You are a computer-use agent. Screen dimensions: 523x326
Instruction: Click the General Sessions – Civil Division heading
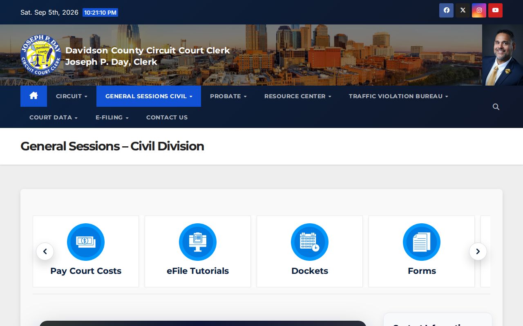(x=112, y=146)
